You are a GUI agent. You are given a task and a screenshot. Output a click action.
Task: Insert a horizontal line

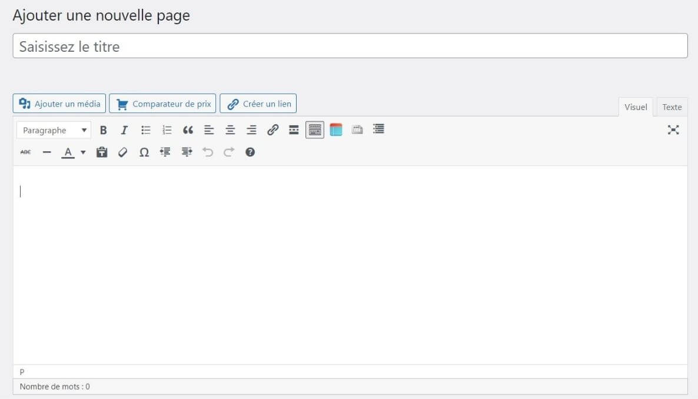pyautogui.click(x=46, y=152)
